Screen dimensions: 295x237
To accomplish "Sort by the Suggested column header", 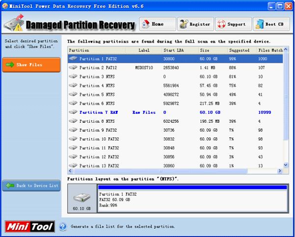I will 242,50.
